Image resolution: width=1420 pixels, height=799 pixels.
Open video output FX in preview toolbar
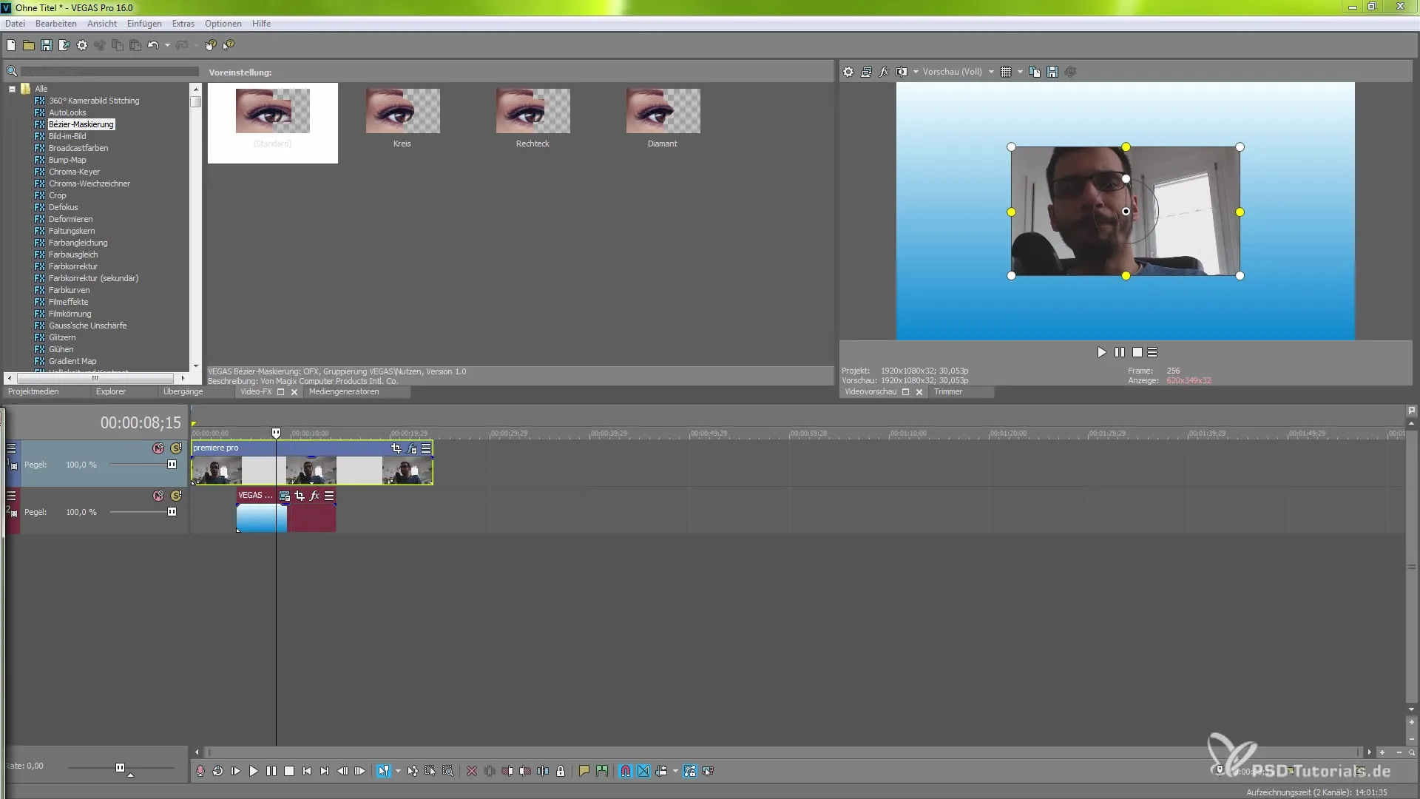click(x=884, y=72)
